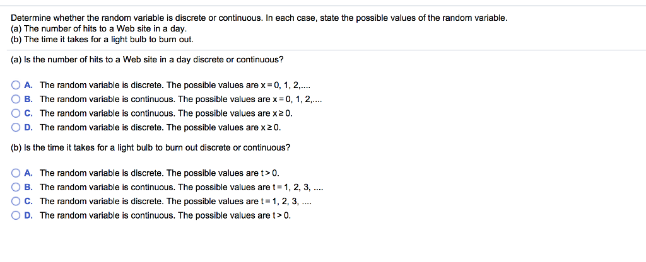Viewport: 646px width, 262px height.
Task: Pick radio option D for the light bulb question
Action: click(16, 215)
